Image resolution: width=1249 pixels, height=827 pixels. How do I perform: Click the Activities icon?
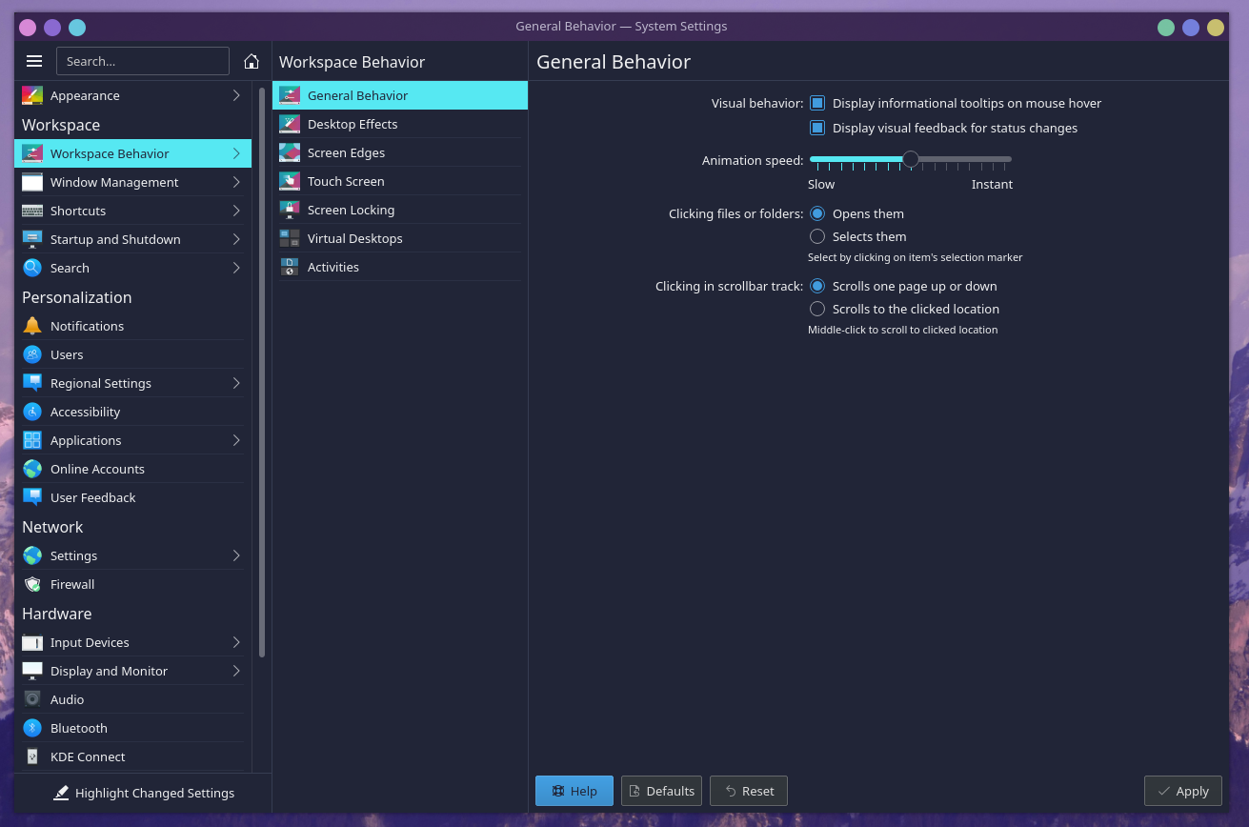(x=290, y=267)
